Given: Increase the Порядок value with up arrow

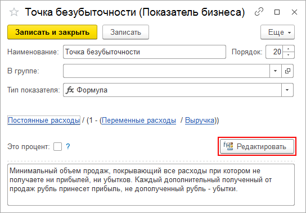Looking at the screenshot, I should pyautogui.click(x=288, y=49).
